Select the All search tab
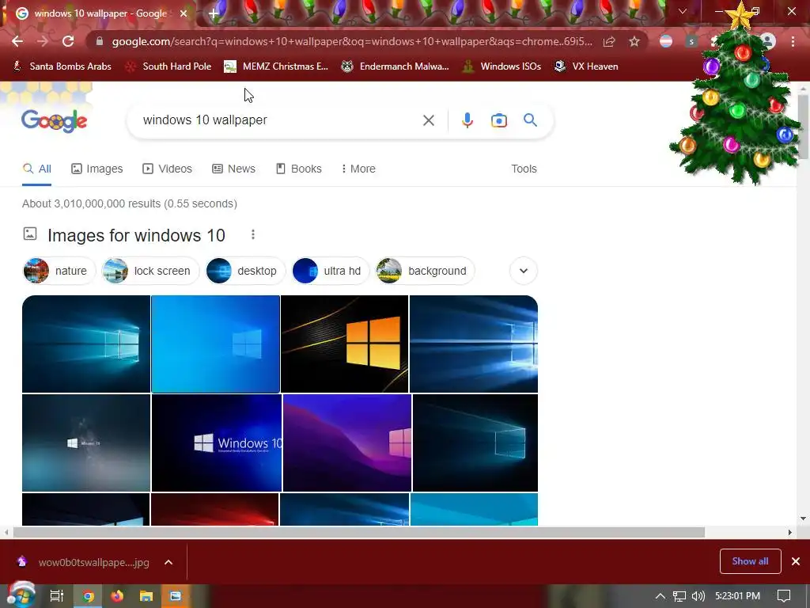This screenshot has height=608, width=810. [x=36, y=169]
